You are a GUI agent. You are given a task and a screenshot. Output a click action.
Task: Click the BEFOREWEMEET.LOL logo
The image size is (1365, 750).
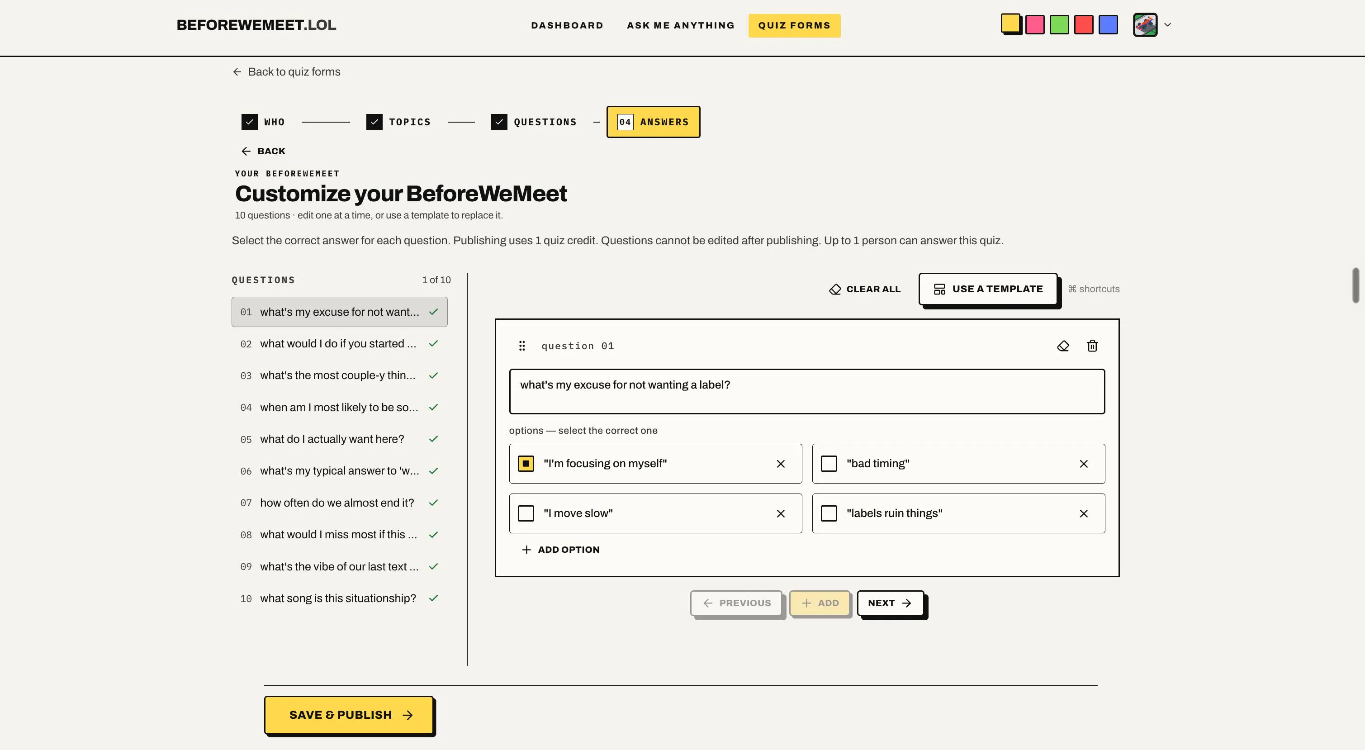(256, 25)
